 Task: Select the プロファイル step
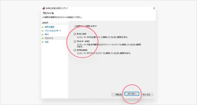point(49,38)
